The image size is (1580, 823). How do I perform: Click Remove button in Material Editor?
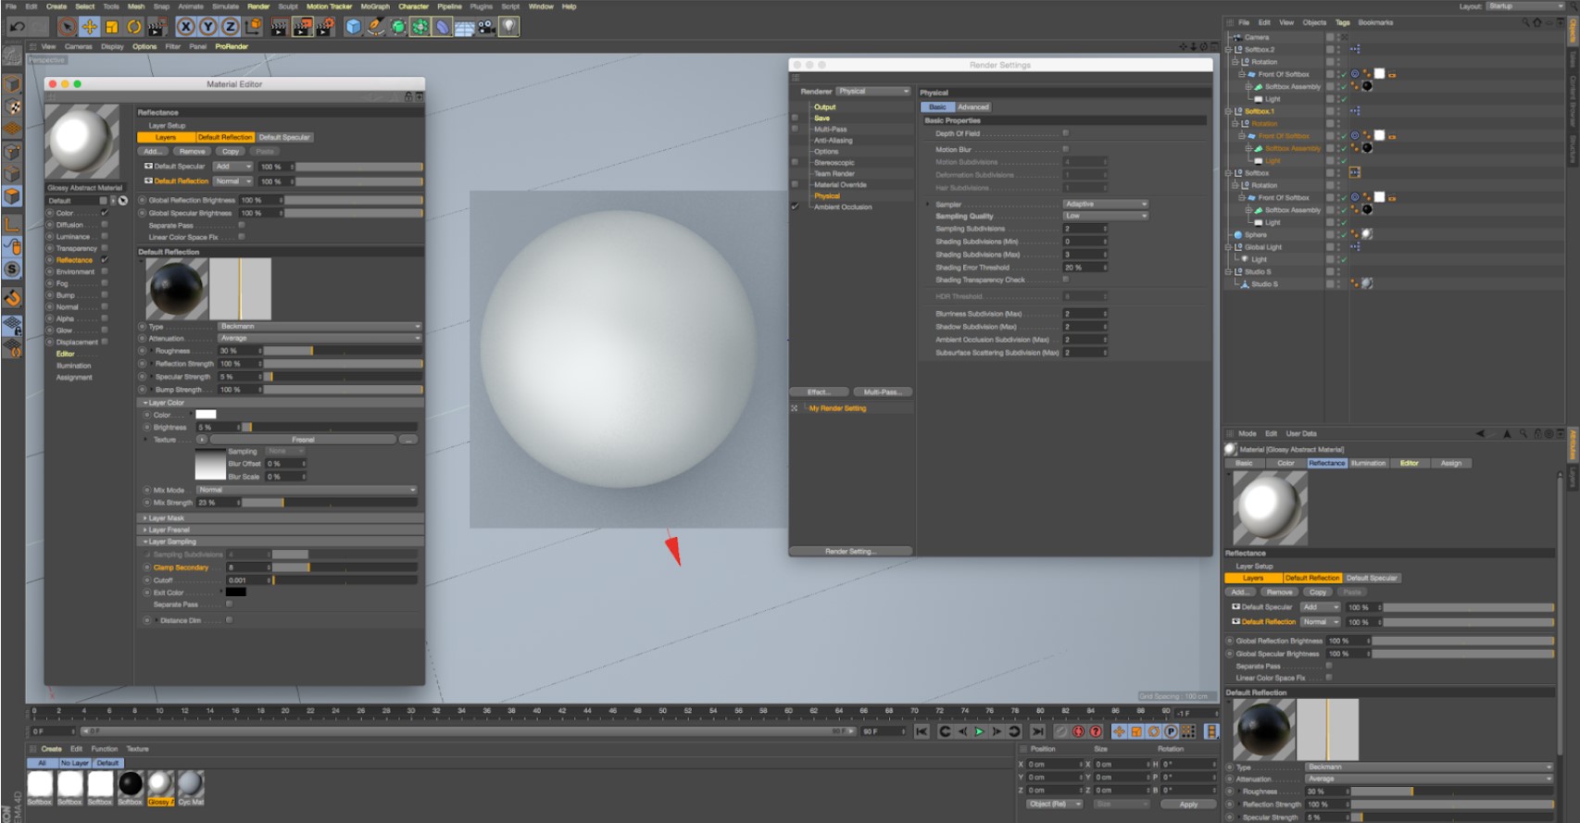[x=193, y=151]
